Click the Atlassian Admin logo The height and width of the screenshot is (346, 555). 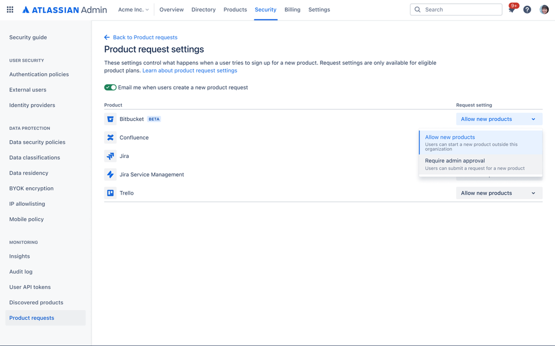pos(64,9)
